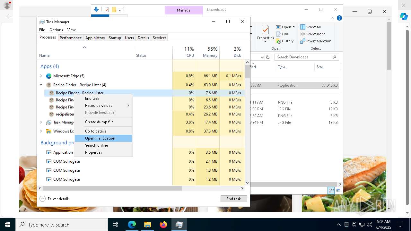This screenshot has width=411, height=231.
Task: Click Select none in Explorer ribbon
Action: (x=313, y=34)
